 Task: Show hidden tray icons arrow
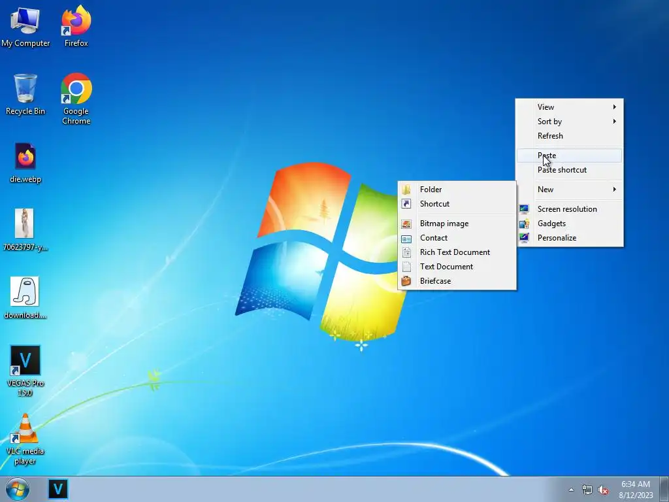pos(571,490)
